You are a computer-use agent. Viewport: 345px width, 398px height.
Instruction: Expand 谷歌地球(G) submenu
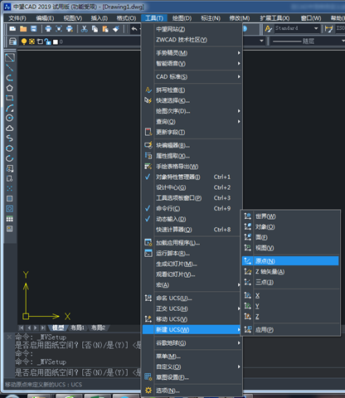click(192, 343)
